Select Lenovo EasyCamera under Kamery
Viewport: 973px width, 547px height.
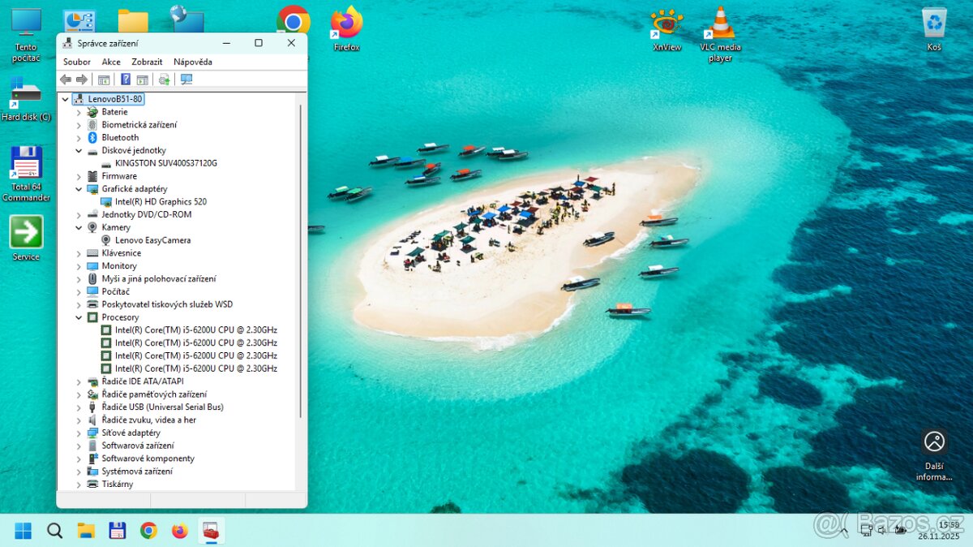150,239
